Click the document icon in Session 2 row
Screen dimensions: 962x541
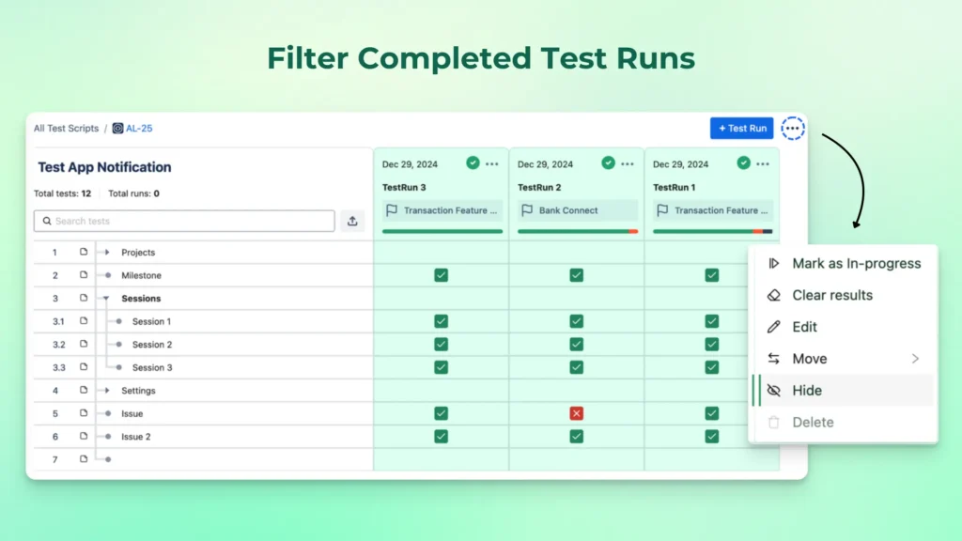pyautogui.click(x=84, y=344)
